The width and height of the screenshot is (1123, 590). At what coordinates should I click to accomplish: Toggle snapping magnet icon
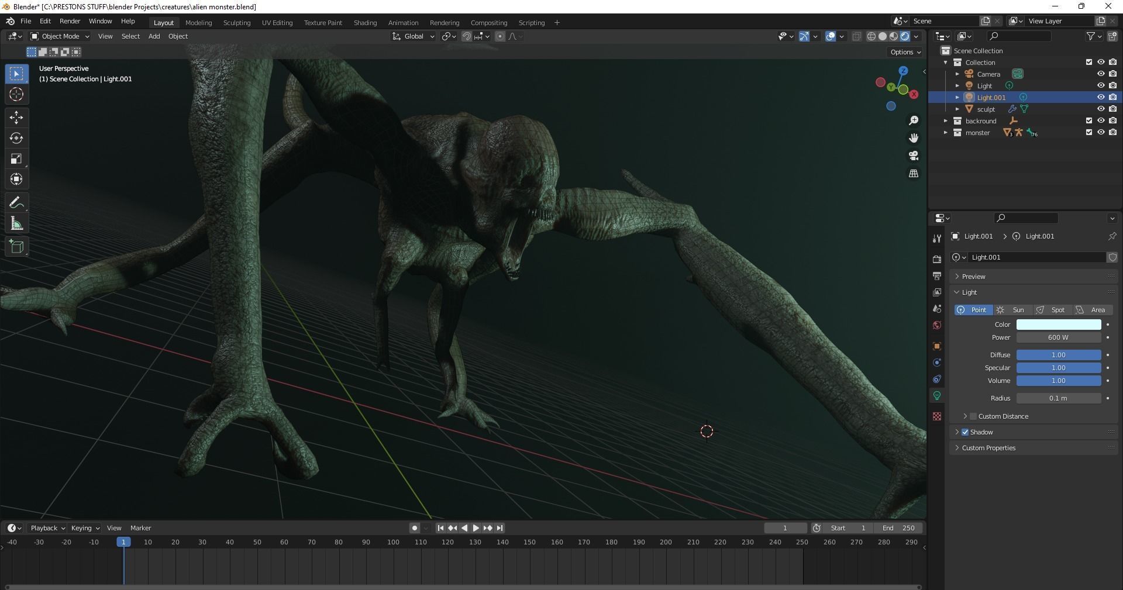coord(467,36)
